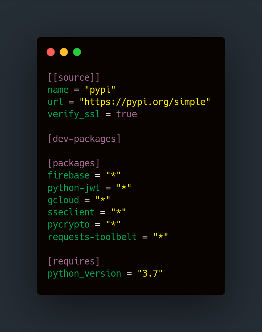Screen dimensions: 262x332
Task: Select the [packages] section header
Action: [74, 163]
